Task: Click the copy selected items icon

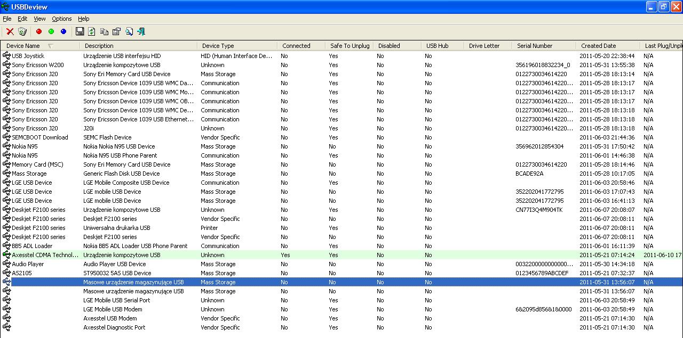Action: [x=104, y=31]
